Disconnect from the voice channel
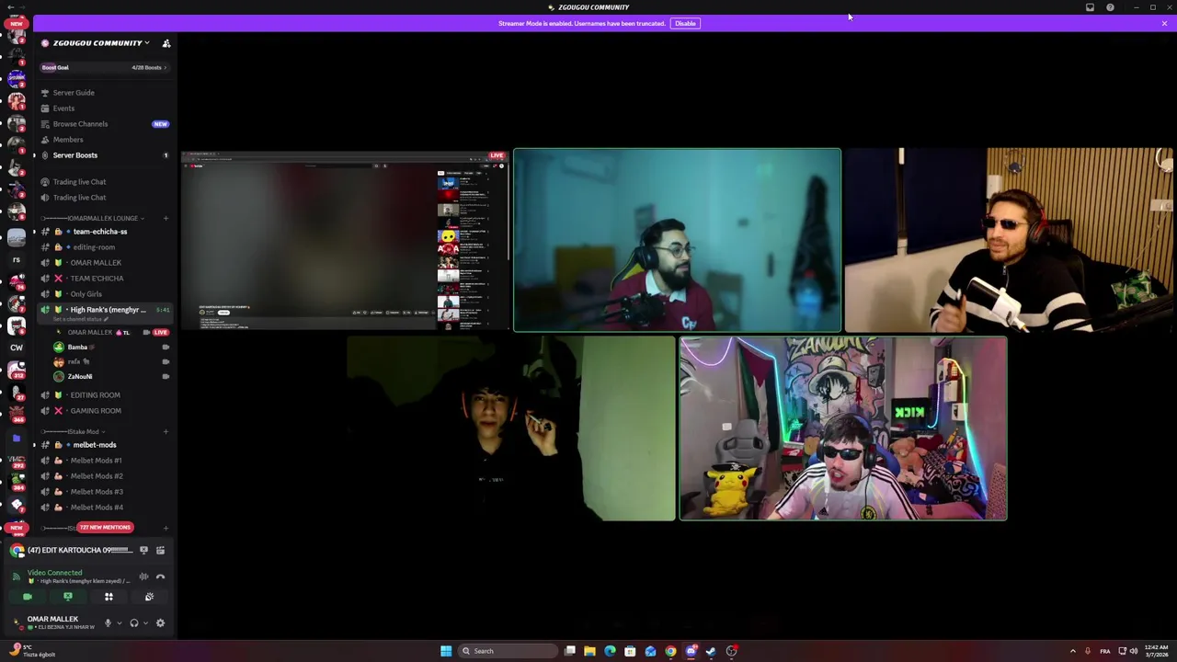Screen dimensions: 1177x662 point(160,576)
